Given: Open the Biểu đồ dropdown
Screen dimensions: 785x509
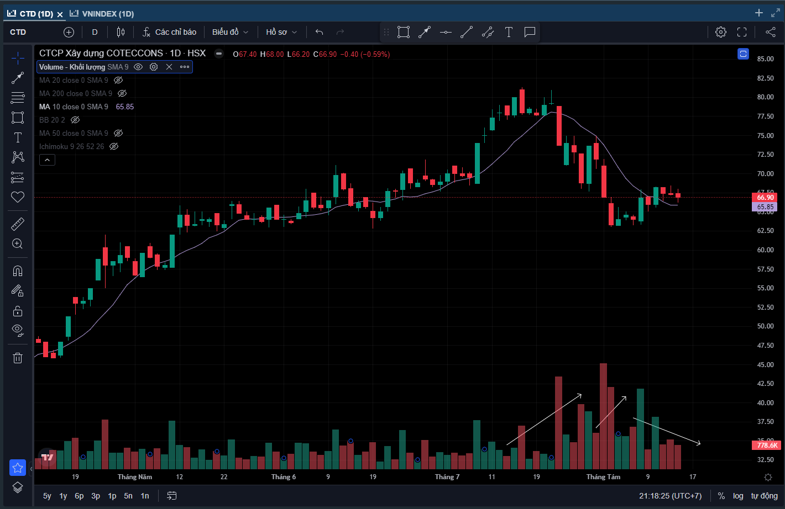Looking at the screenshot, I should [x=230, y=32].
